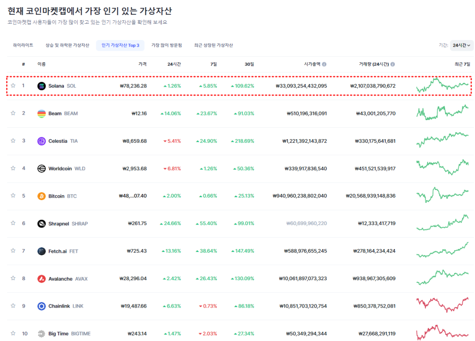Click the Big Time star icon
The height and width of the screenshot is (341, 475).
[x=13, y=333]
